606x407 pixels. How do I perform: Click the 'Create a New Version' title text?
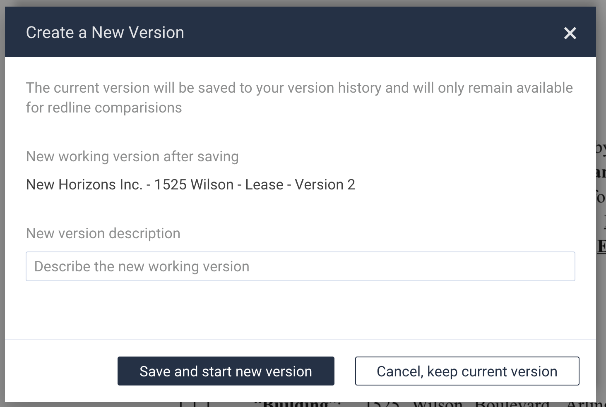tap(105, 33)
